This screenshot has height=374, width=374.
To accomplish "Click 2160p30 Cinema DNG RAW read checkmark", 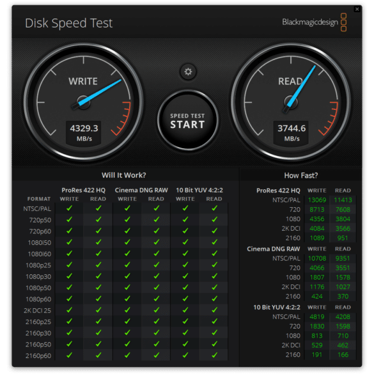I will pos(156,332).
